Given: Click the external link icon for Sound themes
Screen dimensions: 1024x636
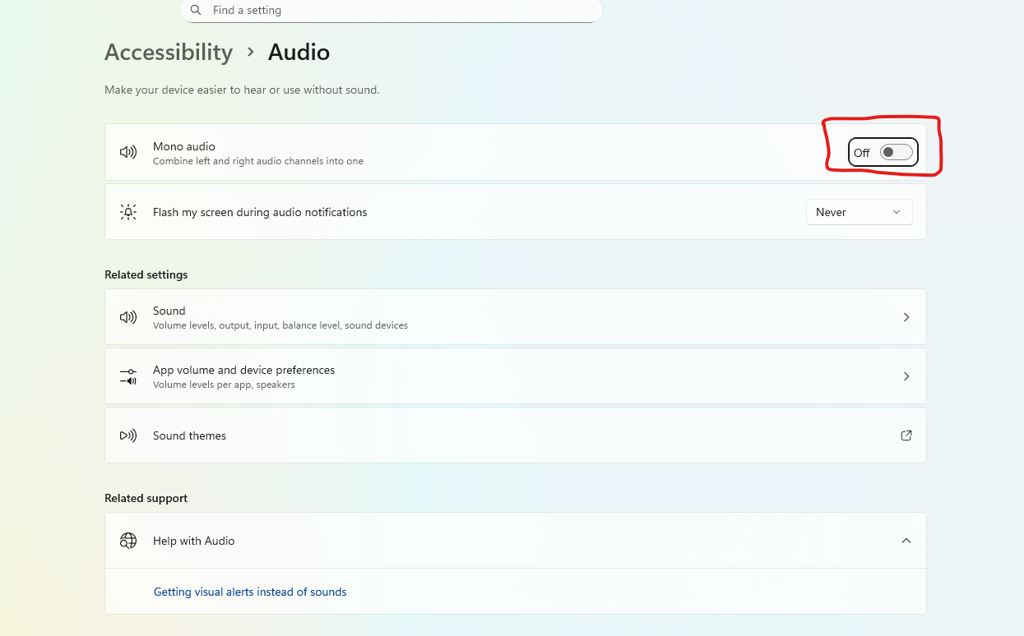Looking at the screenshot, I should click(906, 436).
